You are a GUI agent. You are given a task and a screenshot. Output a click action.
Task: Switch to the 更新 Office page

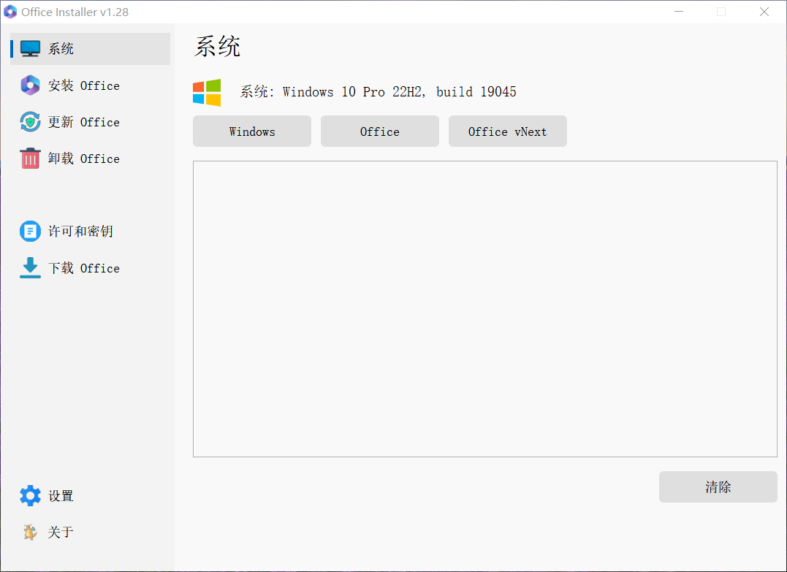click(x=91, y=122)
